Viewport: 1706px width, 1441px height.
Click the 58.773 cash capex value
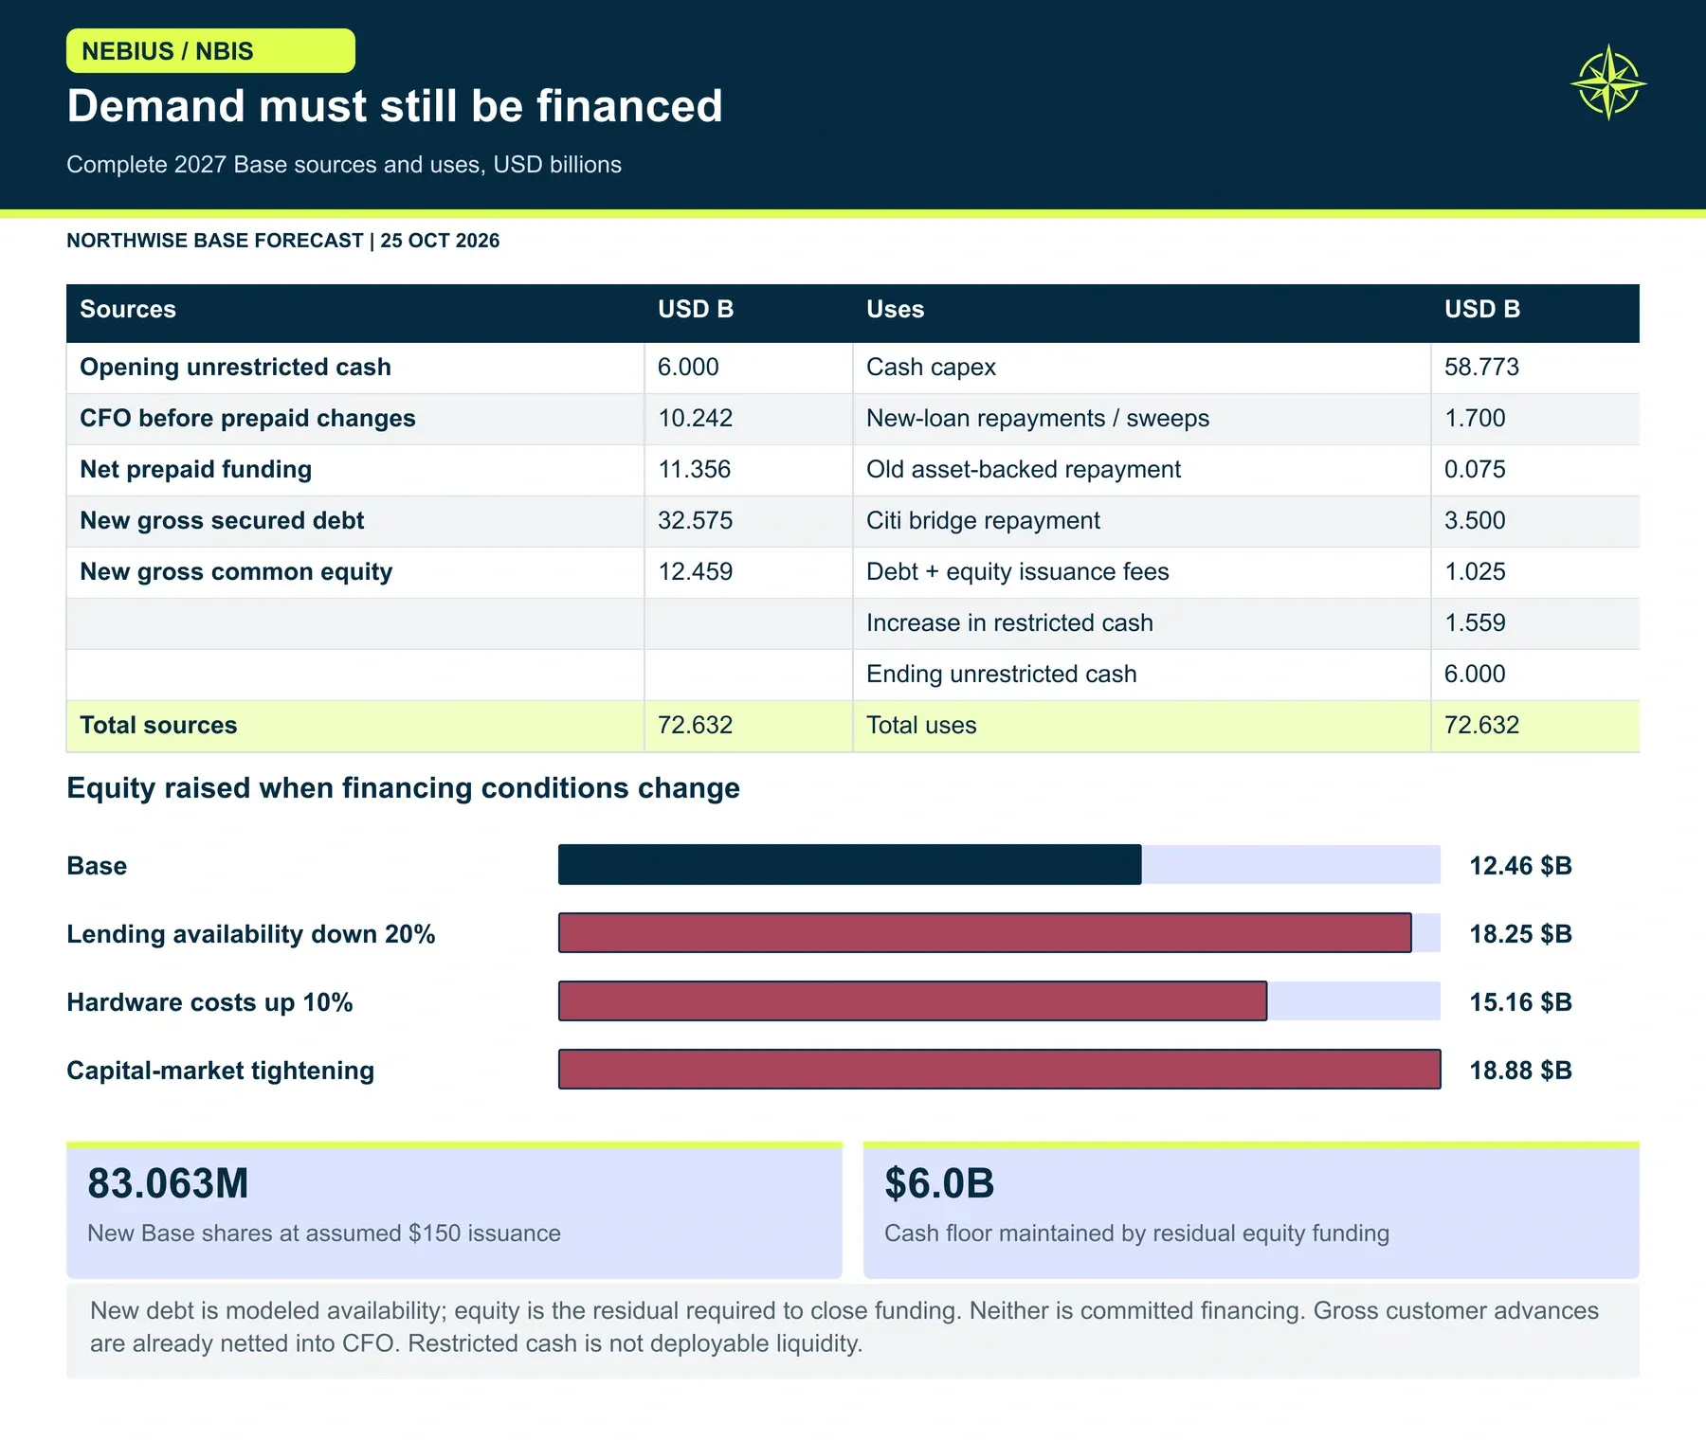coord(1481,367)
